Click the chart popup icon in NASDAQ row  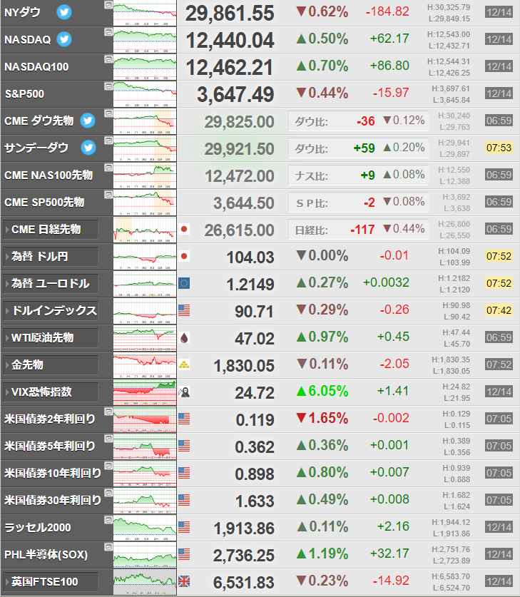coord(108,32)
